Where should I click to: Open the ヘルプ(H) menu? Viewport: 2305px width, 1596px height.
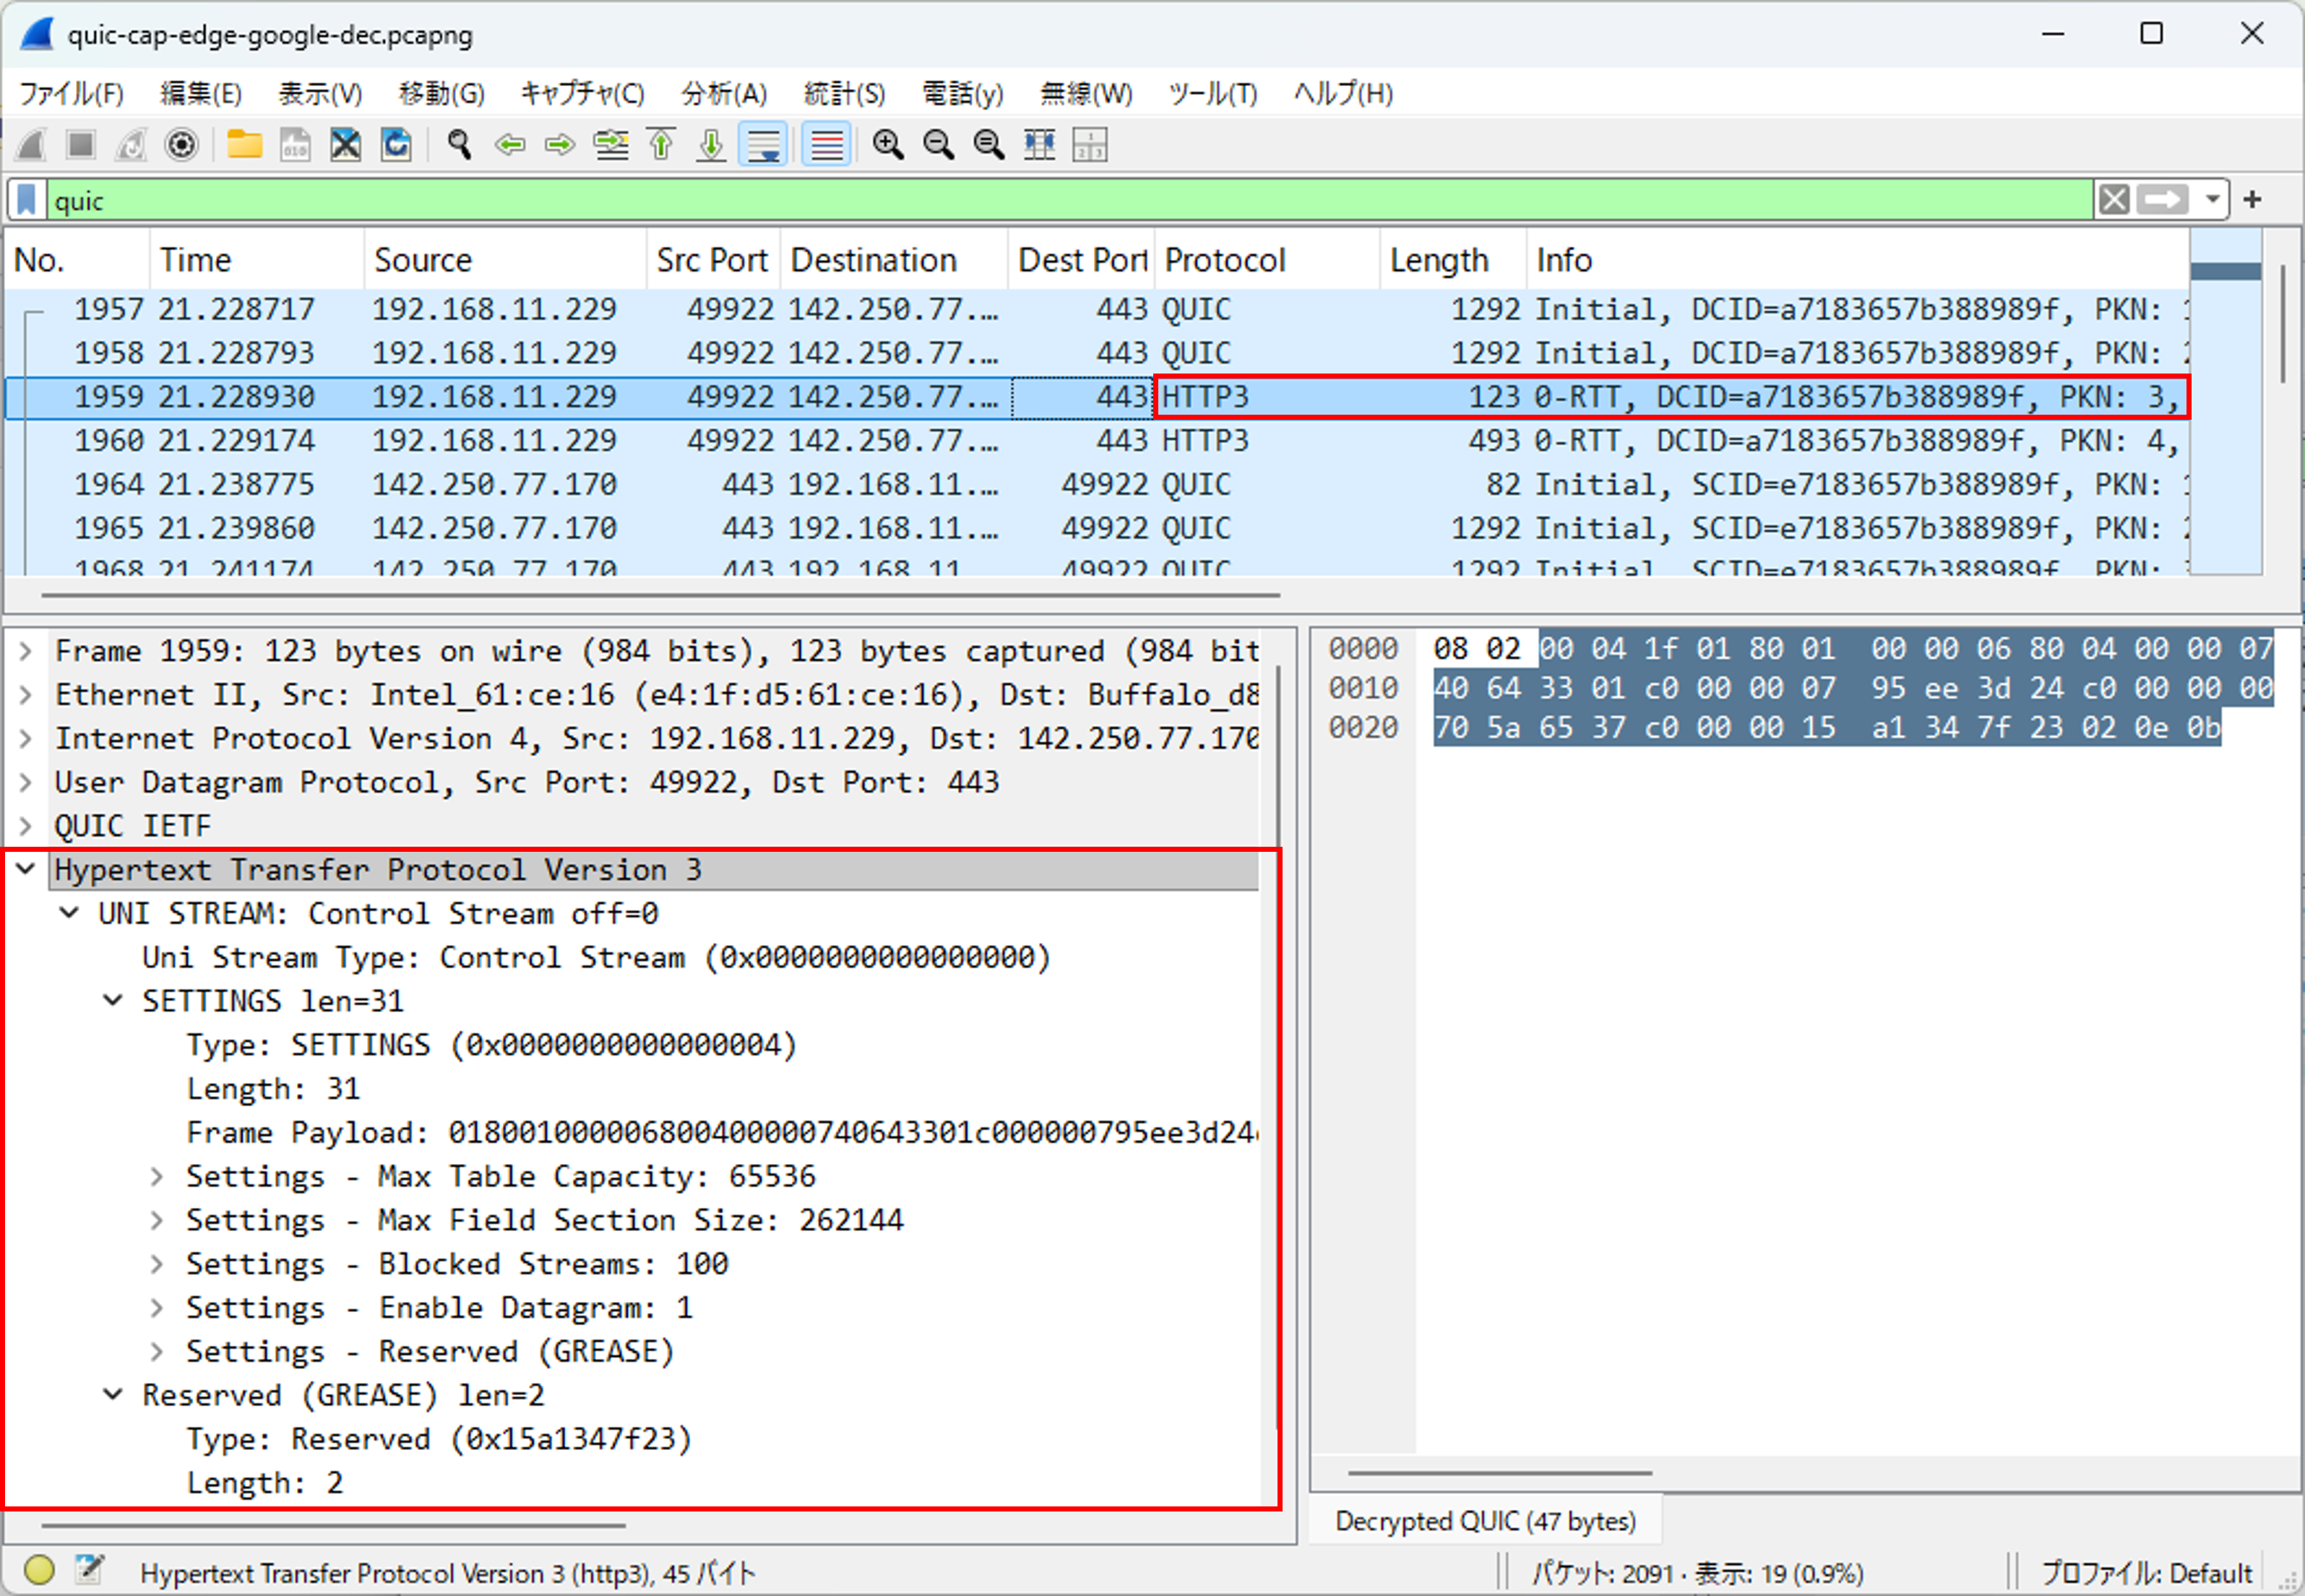click(x=1343, y=94)
